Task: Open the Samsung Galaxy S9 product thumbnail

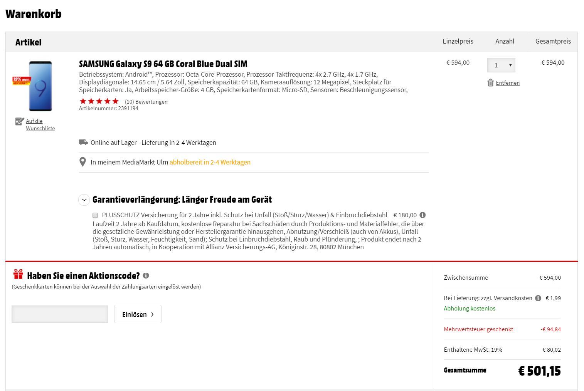Action: [x=40, y=86]
